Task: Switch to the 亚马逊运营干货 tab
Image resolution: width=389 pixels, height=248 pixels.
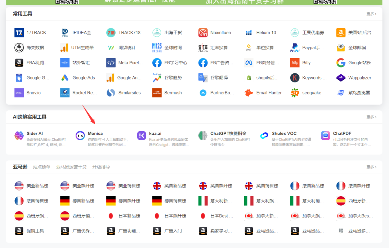Action: pyautogui.click(x=71, y=167)
